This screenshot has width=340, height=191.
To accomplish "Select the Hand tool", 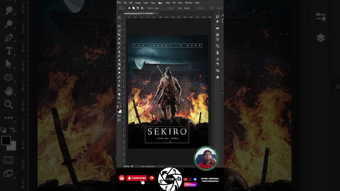I will point(119,94).
